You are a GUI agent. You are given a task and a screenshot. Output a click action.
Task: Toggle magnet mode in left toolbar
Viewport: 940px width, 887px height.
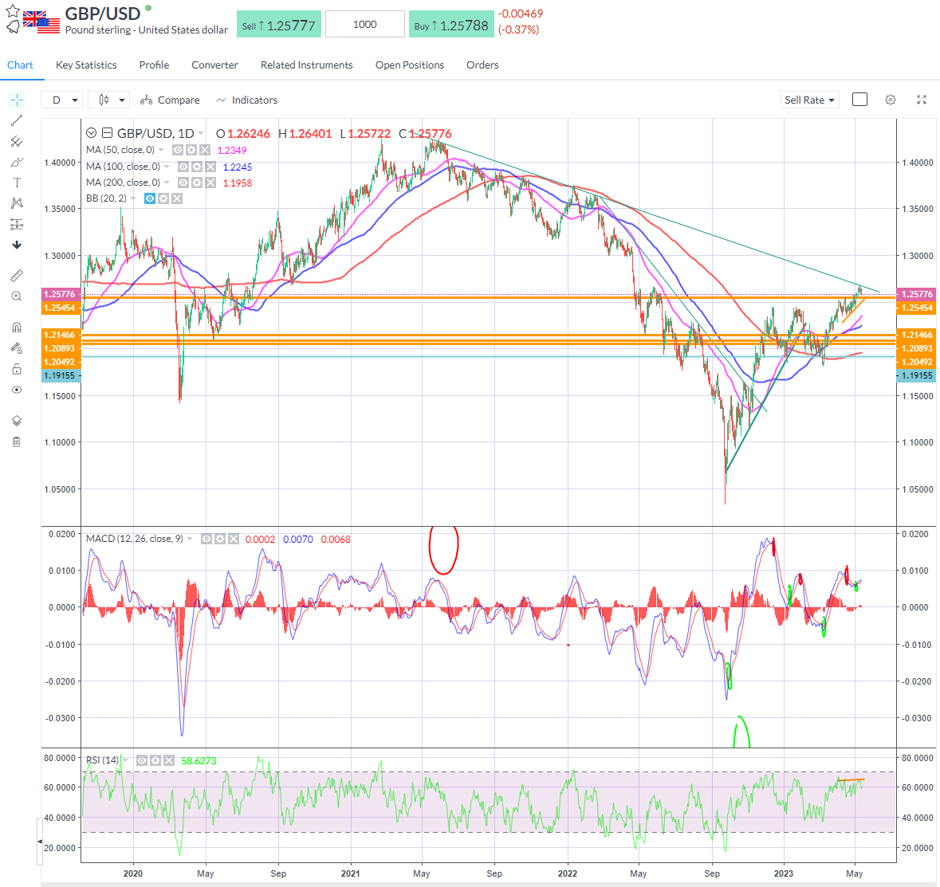(x=17, y=328)
